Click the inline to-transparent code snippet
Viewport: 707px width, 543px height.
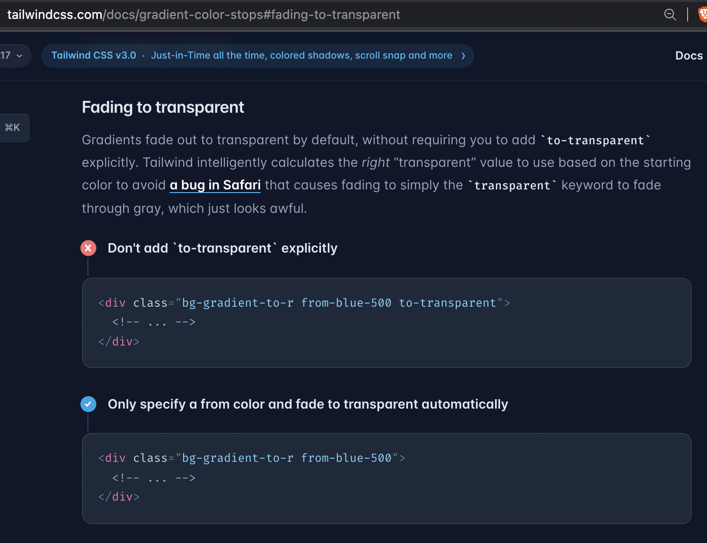tap(596, 140)
